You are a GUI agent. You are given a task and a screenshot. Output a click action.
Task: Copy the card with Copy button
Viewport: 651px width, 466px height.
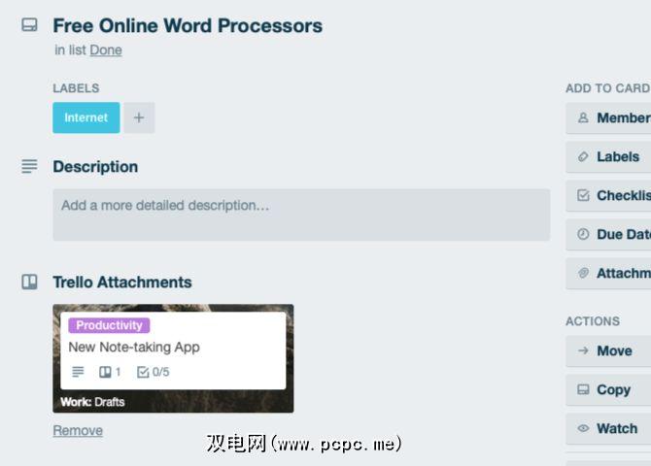(x=608, y=390)
